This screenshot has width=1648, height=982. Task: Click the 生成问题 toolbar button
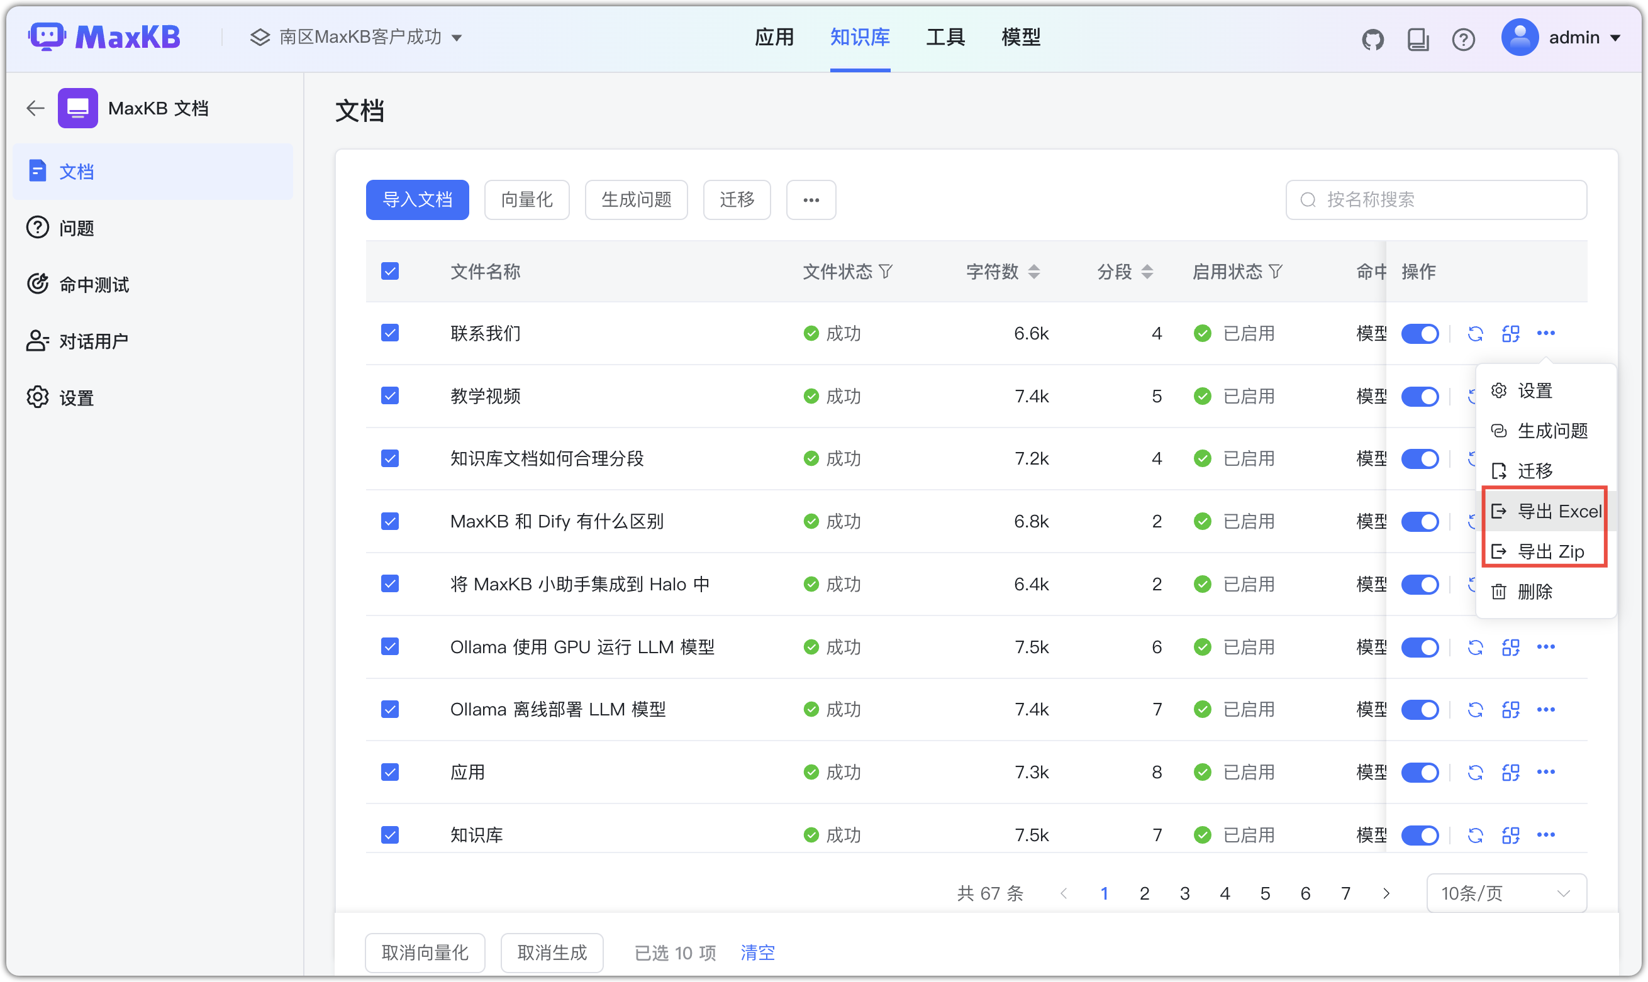[636, 200]
